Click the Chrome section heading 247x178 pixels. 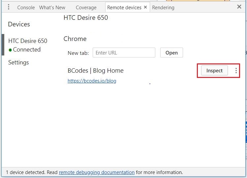75,39
